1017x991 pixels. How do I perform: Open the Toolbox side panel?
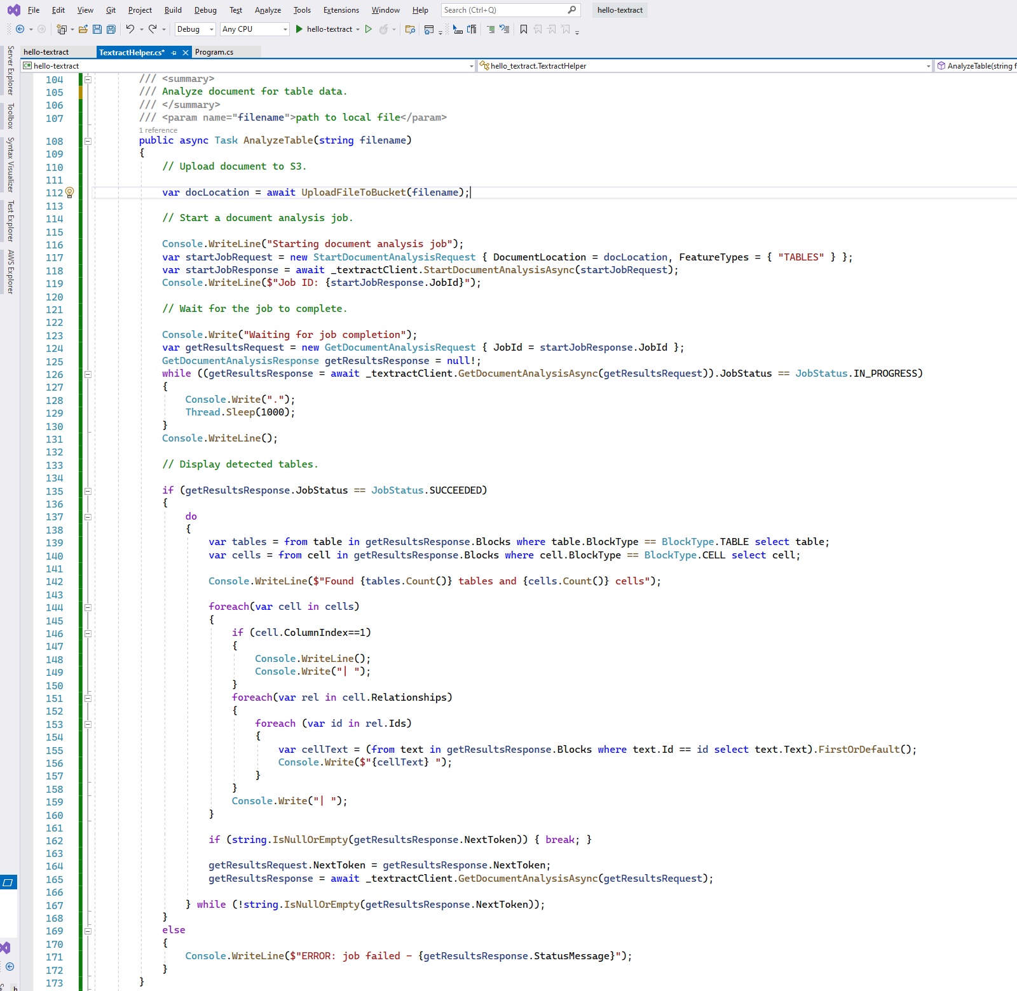tap(10, 116)
